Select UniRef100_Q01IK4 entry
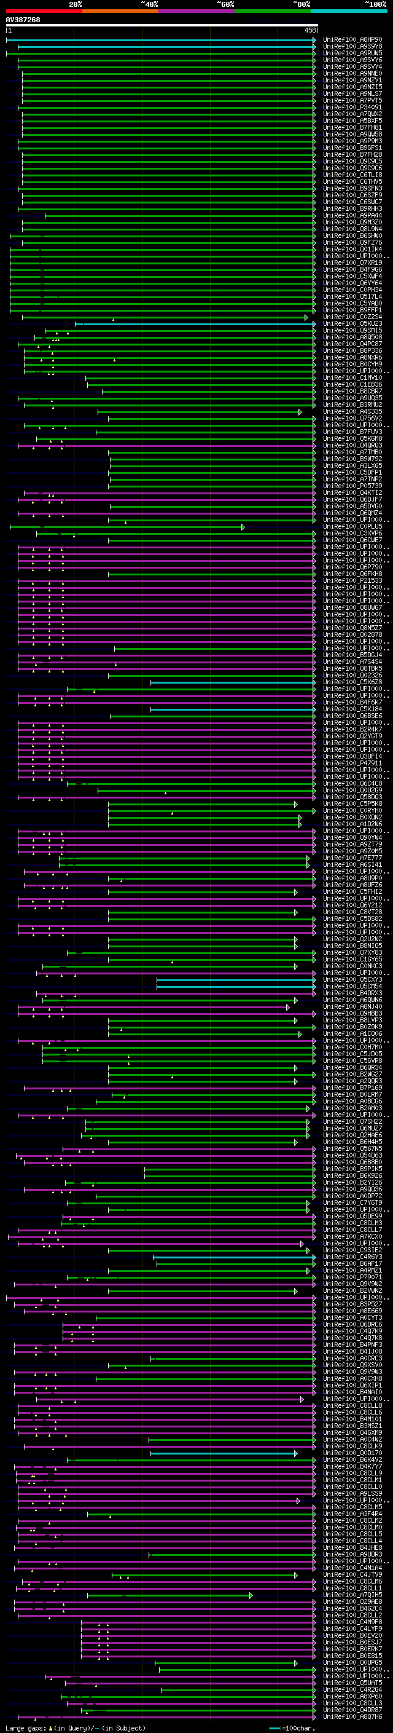 (x=352, y=249)
